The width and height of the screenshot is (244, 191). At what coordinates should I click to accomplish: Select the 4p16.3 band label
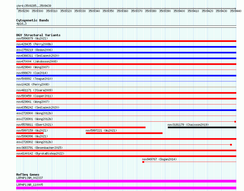pyautogui.click(x=21, y=24)
